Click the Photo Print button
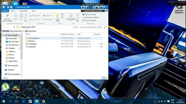This screenshot has height=104, width=186. coord(31,31)
